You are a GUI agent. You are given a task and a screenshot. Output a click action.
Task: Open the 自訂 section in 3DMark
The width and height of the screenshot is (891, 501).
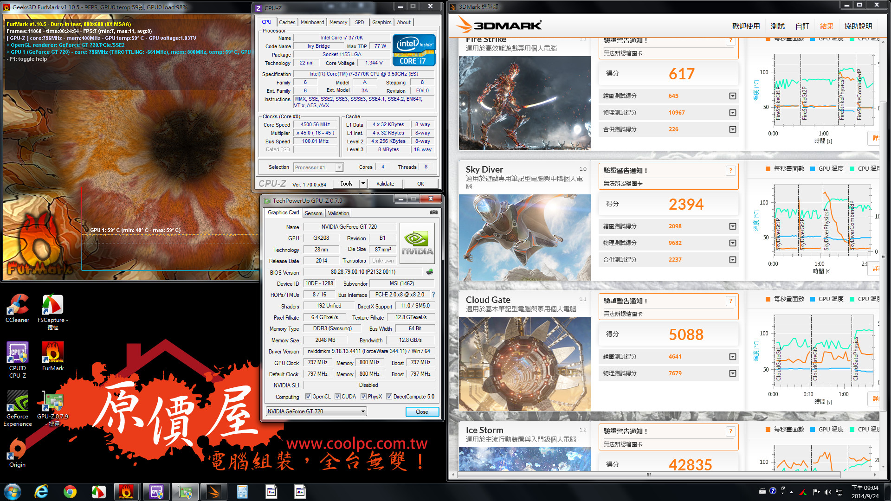[802, 26]
